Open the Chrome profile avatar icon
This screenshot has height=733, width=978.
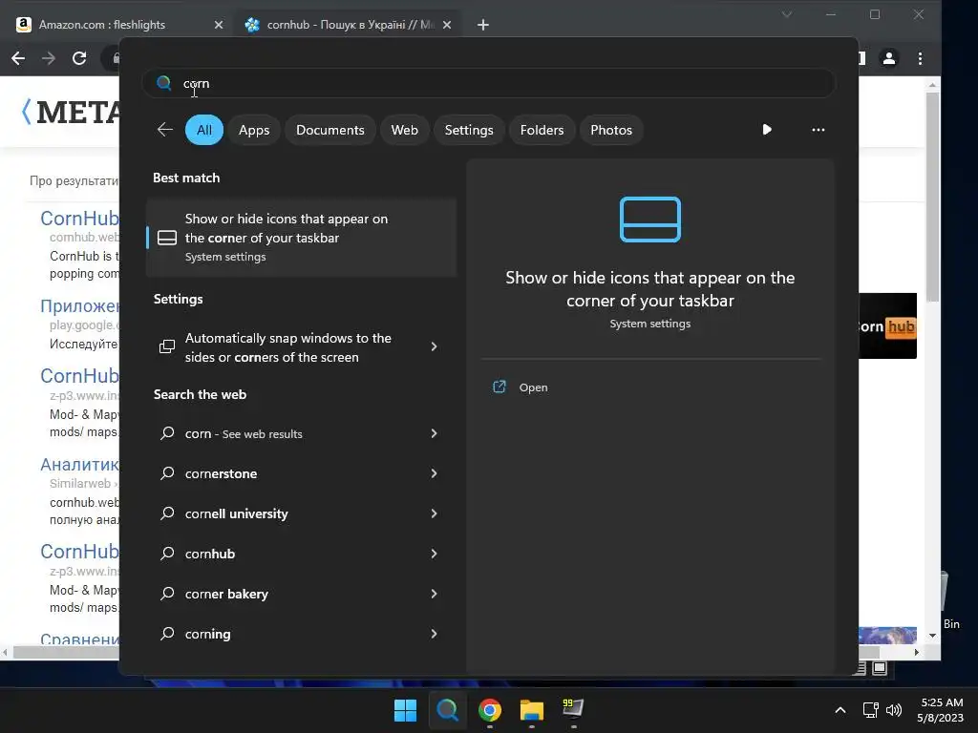pyautogui.click(x=889, y=58)
